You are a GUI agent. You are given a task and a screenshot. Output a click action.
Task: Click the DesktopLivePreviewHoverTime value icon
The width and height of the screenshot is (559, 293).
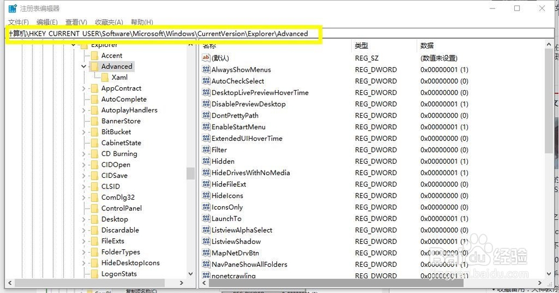(x=206, y=92)
